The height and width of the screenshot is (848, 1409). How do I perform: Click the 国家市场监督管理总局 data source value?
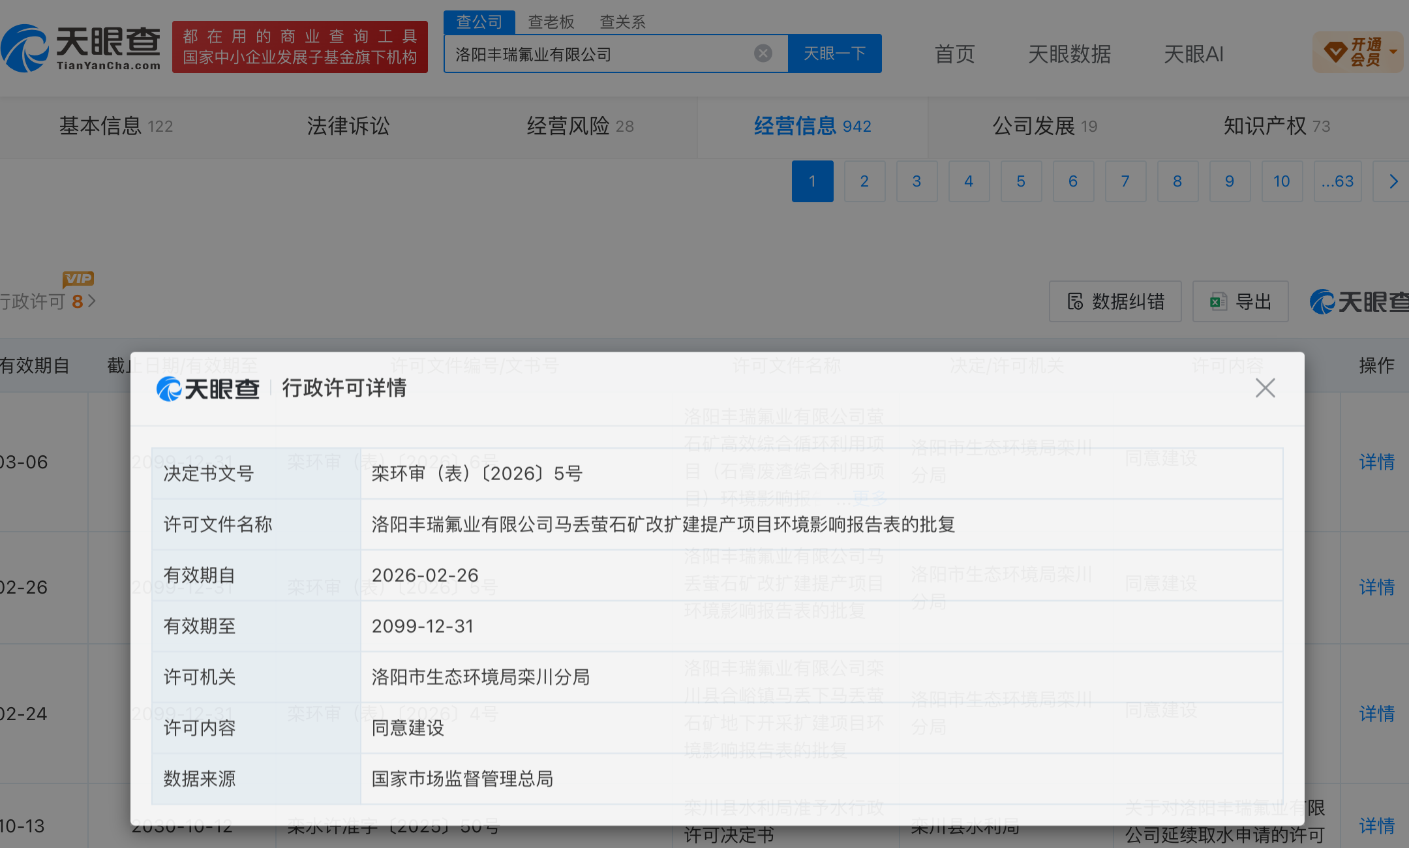462,779
